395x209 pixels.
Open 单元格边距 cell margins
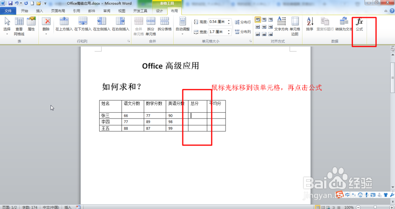tap(295, 26)
